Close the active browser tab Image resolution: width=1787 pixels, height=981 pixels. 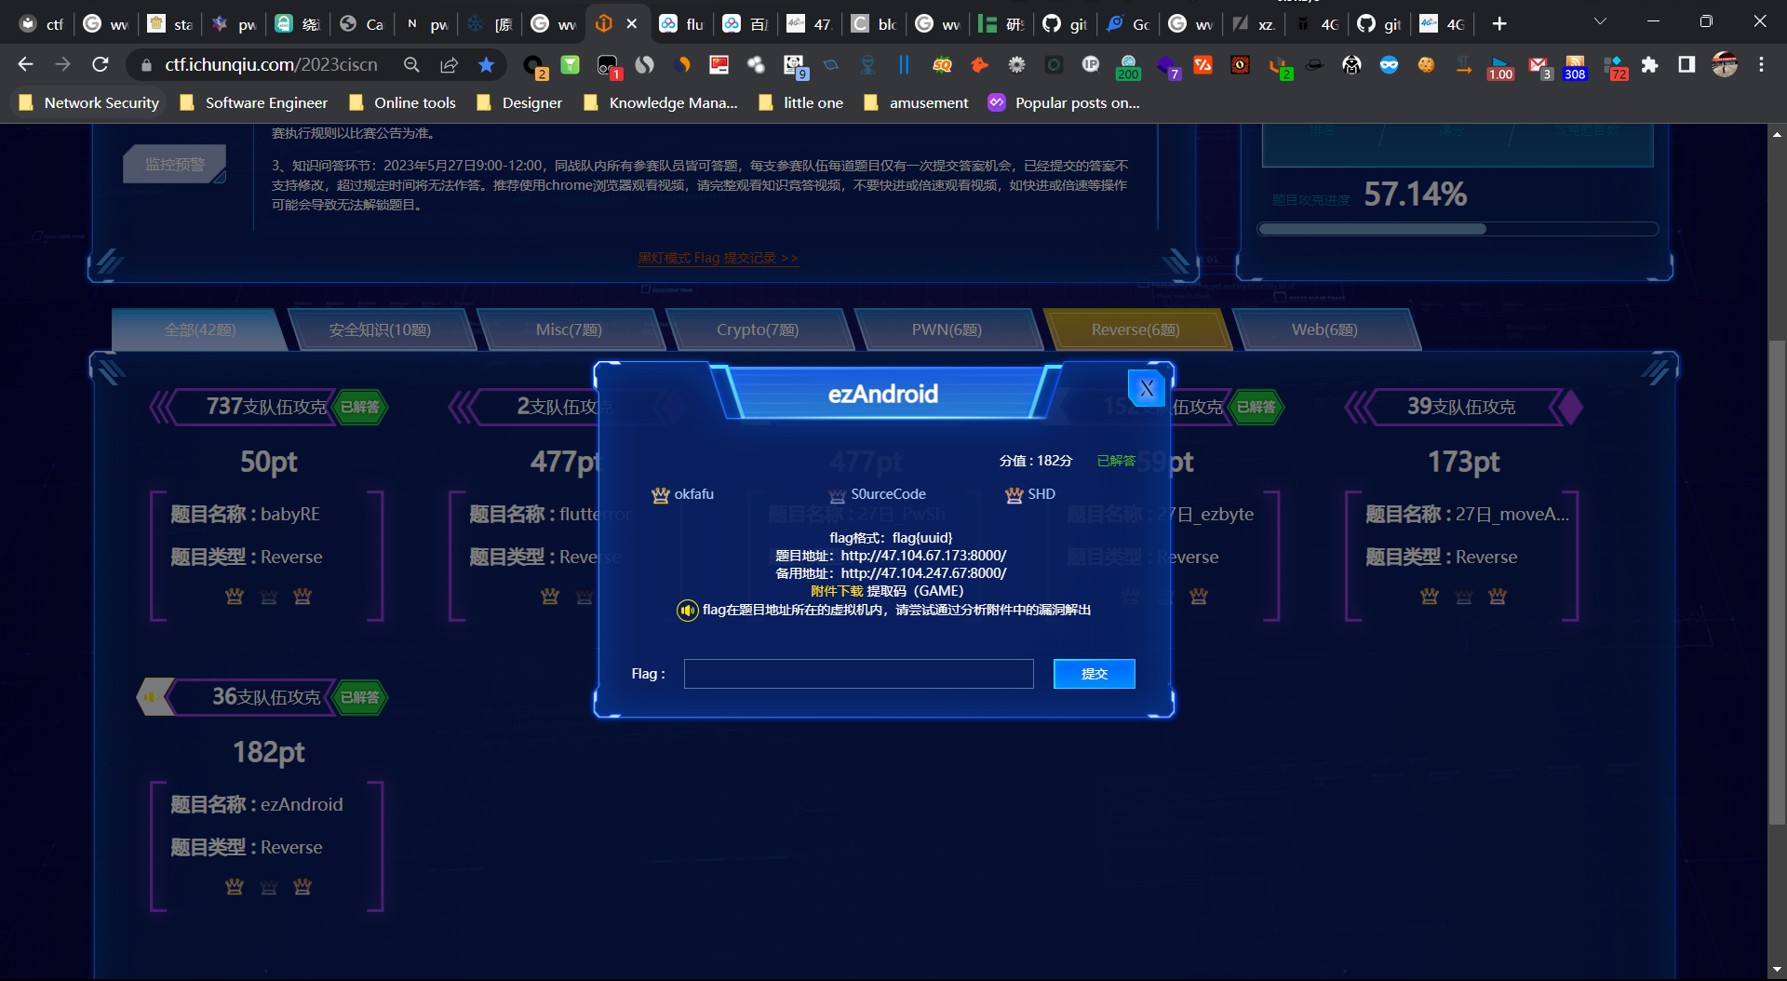point(632,24)
